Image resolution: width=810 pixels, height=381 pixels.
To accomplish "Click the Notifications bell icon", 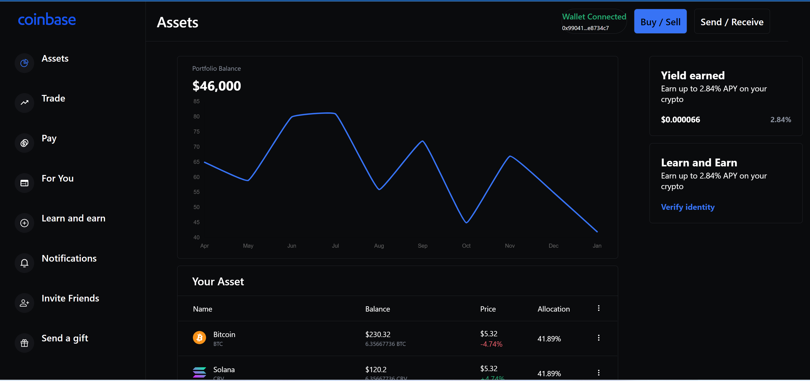I will pyautogui.click(x=24, y=263).
